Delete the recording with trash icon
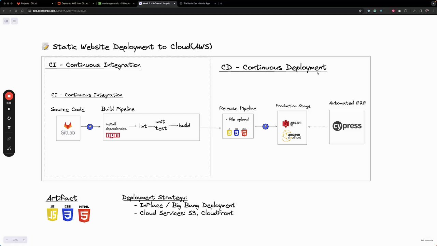The image size is (437, 246). 9,127
